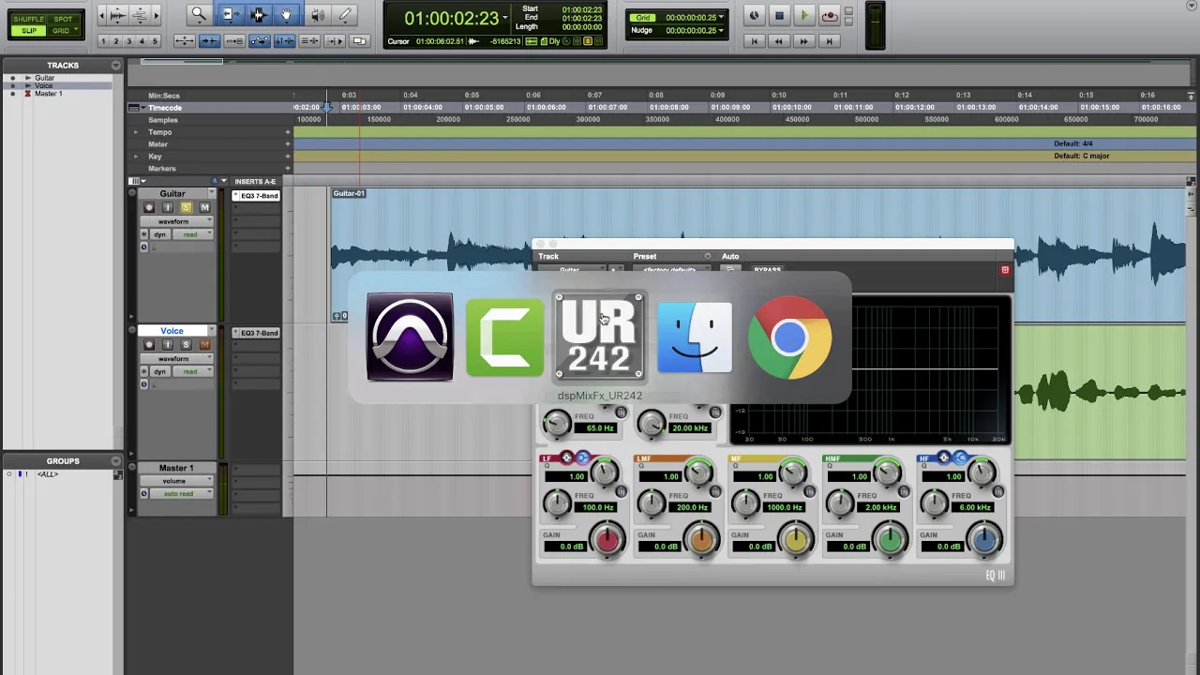
Task: Click Zoom preset 1 button
Action: pos(103,41)
